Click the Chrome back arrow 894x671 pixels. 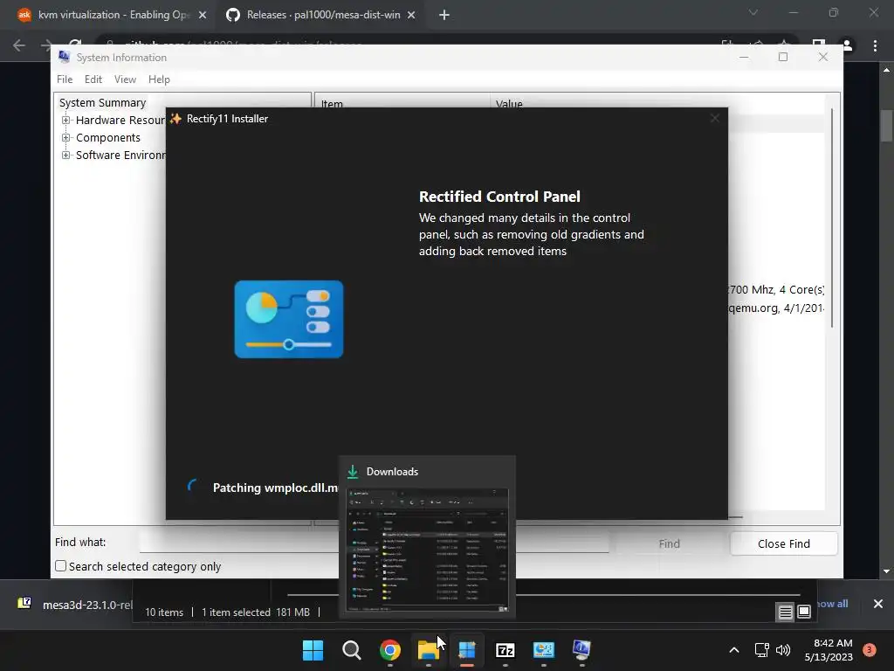[x=19, y=45]
